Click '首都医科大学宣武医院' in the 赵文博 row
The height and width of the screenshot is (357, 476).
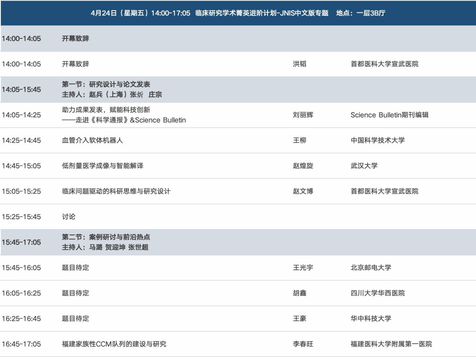[x=384, y=191]
